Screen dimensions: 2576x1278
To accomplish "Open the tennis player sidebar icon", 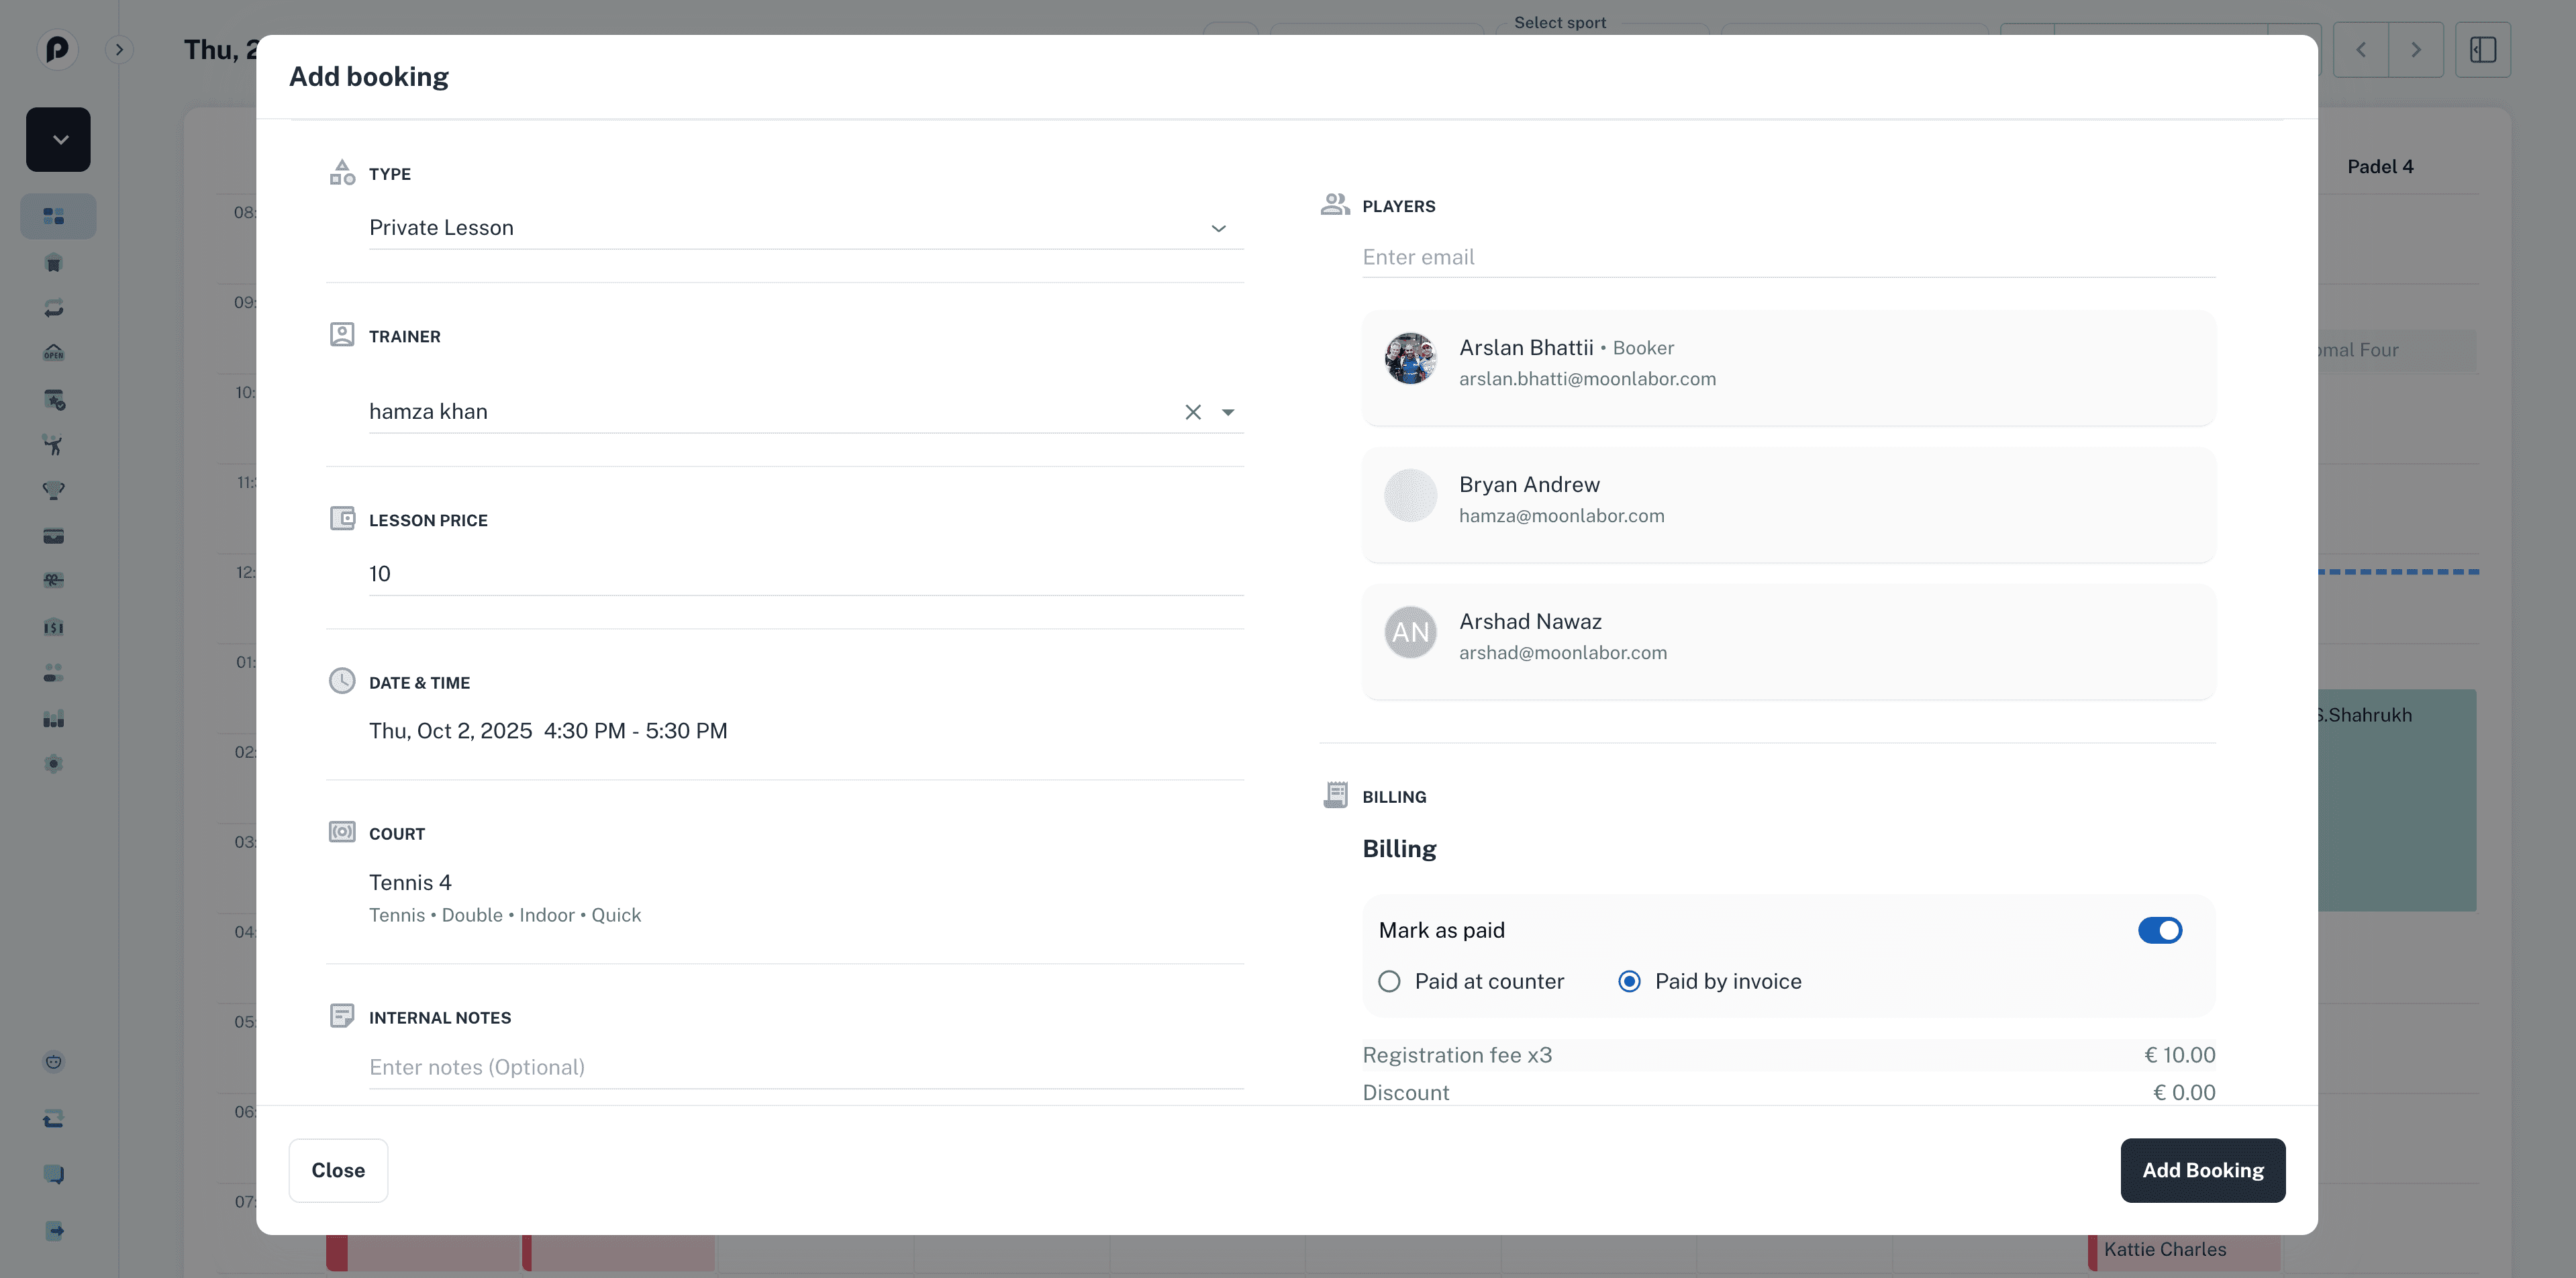I will click(x=54, y=445).
